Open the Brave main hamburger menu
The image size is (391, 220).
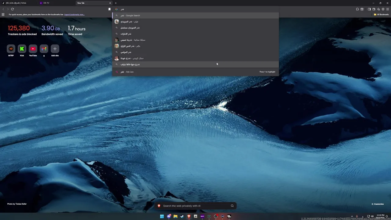(387, 9)
